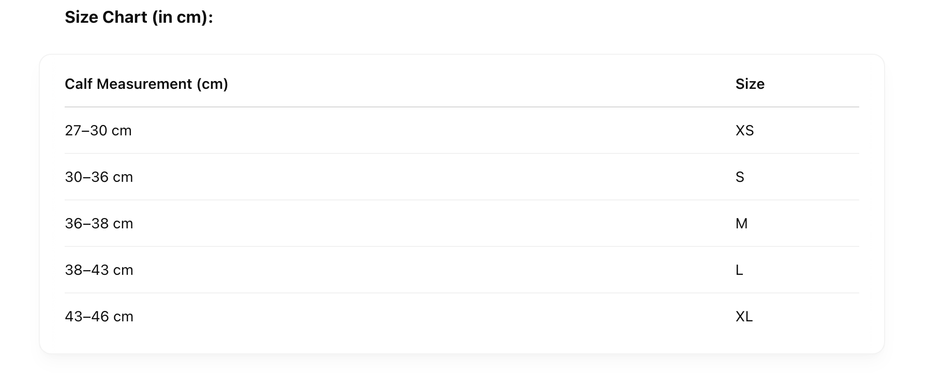Select the S size cell
The height and width of the screenshot is (373, 927).
tap(740, 177)
